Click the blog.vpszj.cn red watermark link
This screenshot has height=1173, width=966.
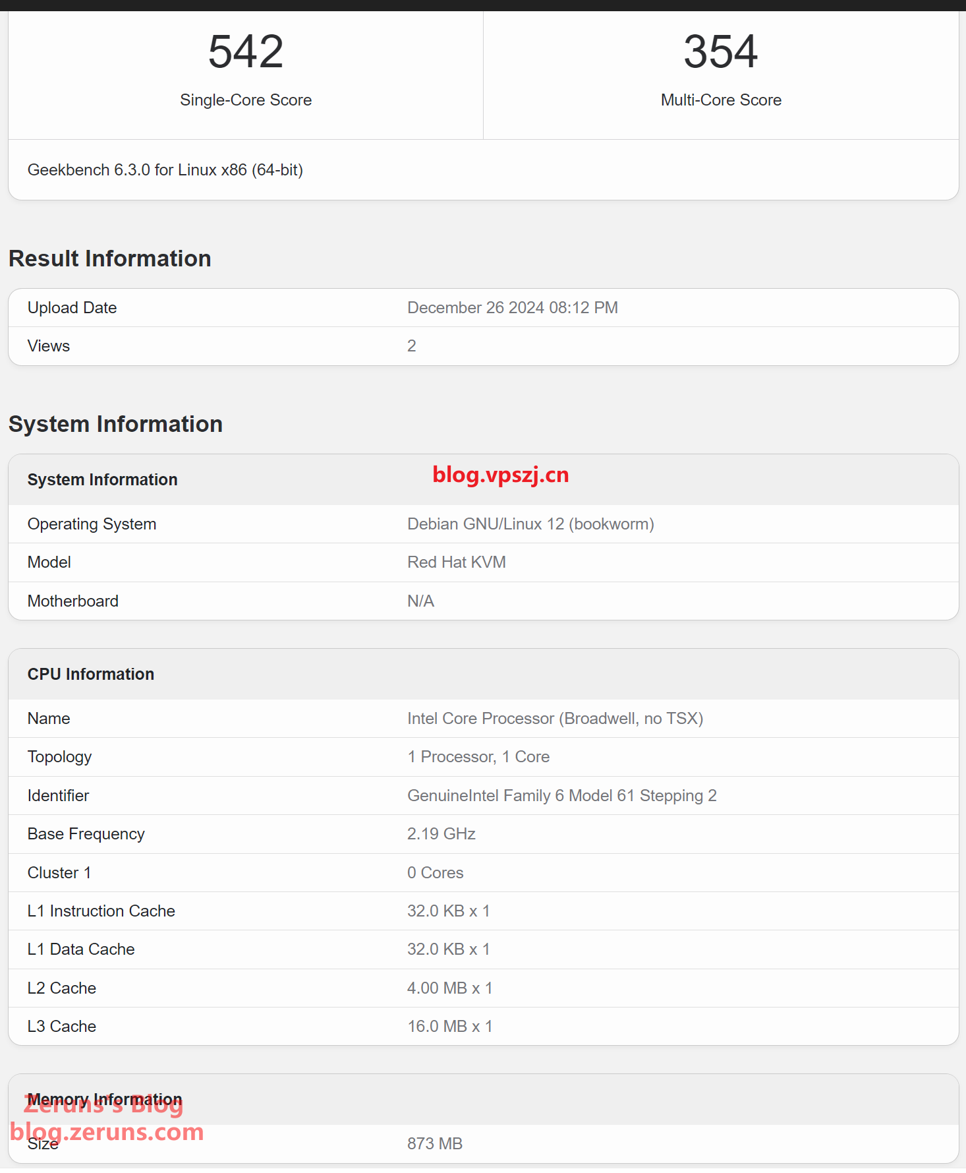click(500, 475)
